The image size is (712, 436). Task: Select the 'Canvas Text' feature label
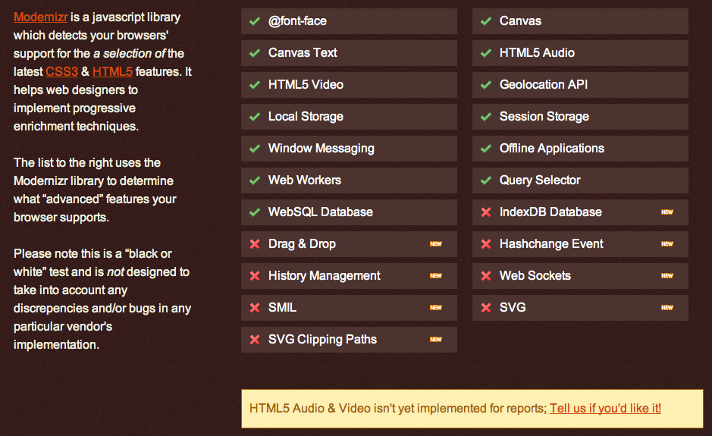pyautogui.click(x=303, y=52)
